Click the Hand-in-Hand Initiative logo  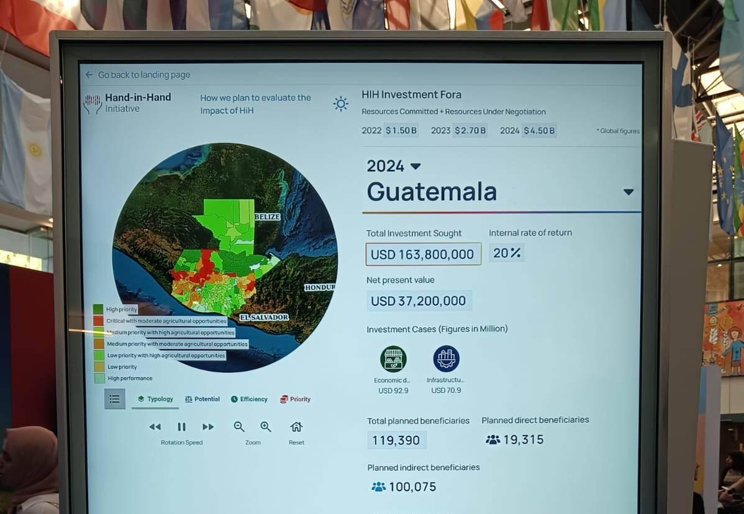(x=93, y=104)
